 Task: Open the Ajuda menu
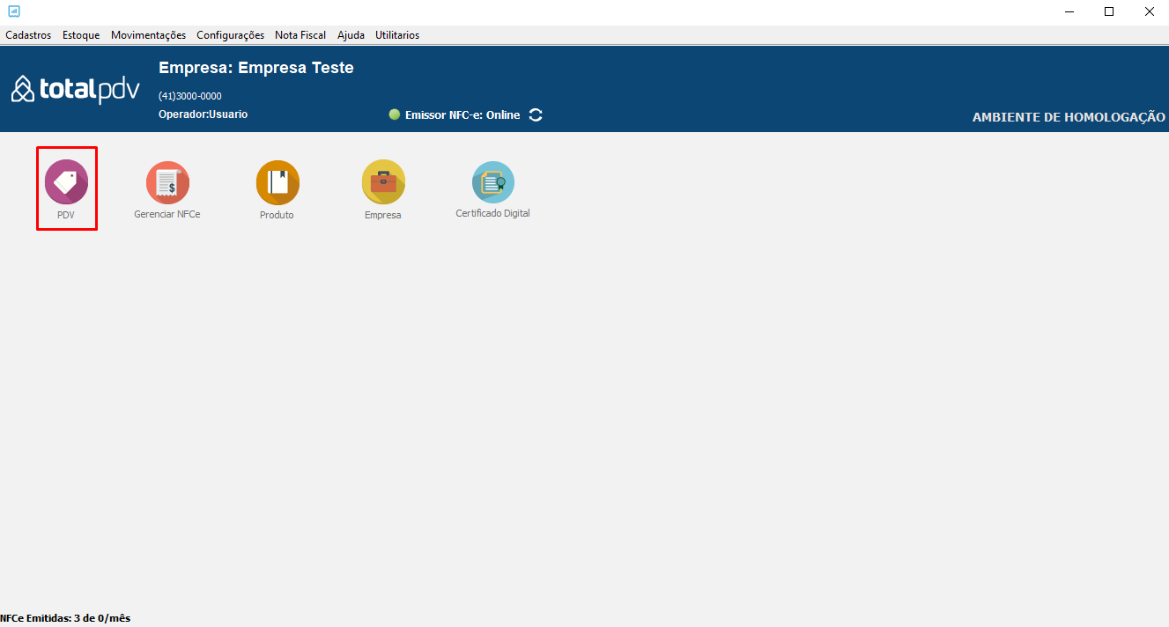click(351, 35)
